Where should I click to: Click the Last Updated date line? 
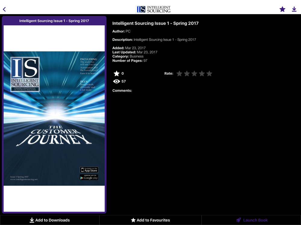(x=135, y=52)
